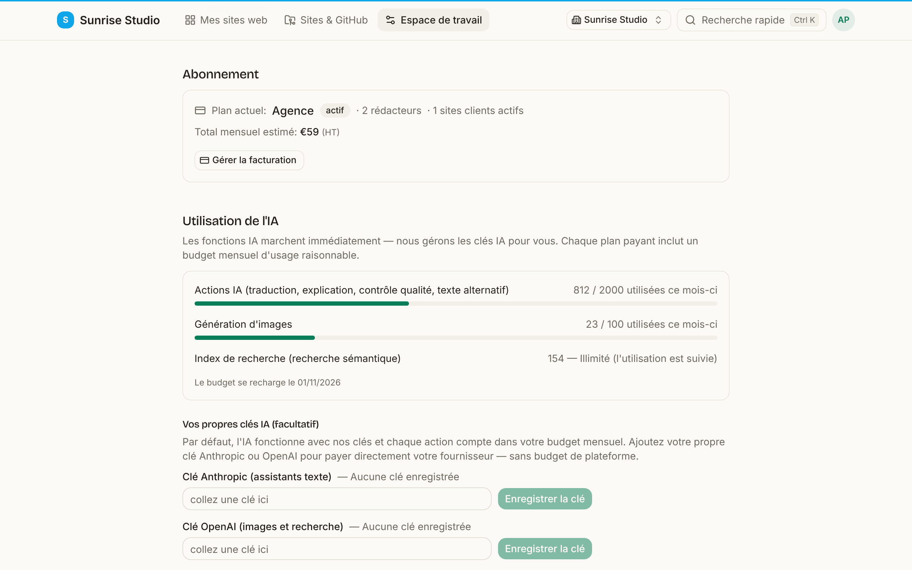Click the Sites & GitHub folder icon

tap(290, 20)
